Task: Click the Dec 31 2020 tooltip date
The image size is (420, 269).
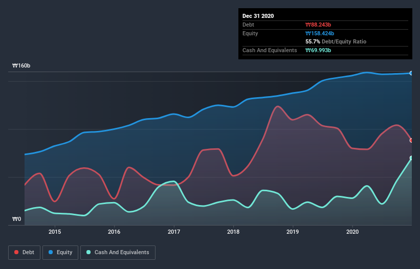Action: (258, 16)
